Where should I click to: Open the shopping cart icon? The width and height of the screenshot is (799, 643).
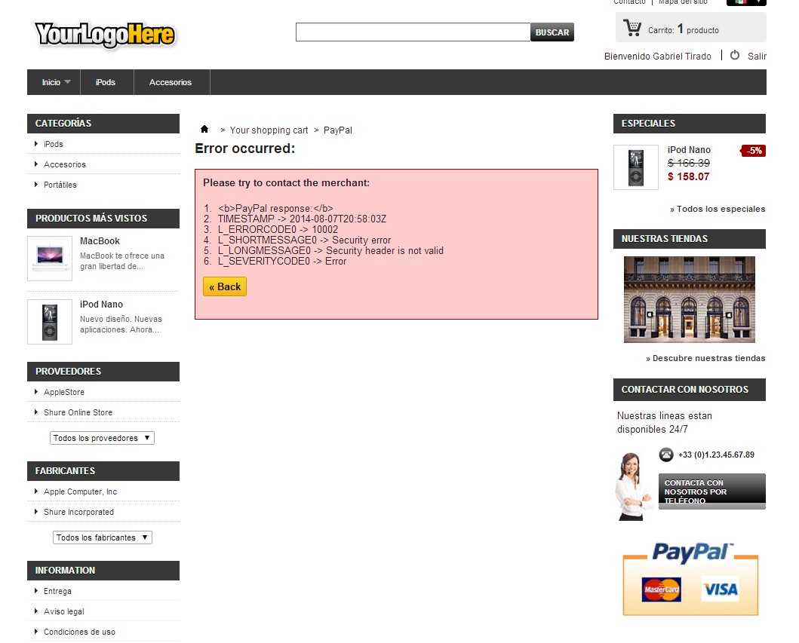632,27
